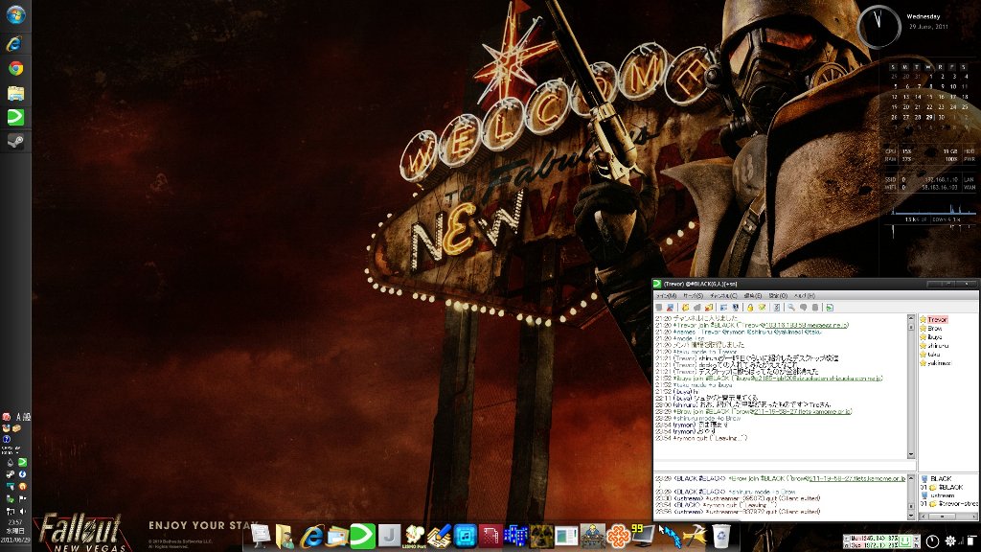Open the yellow hammer tools dock icon
The width and height of the screenshot is (981, 552).
(x=695, y=537)
